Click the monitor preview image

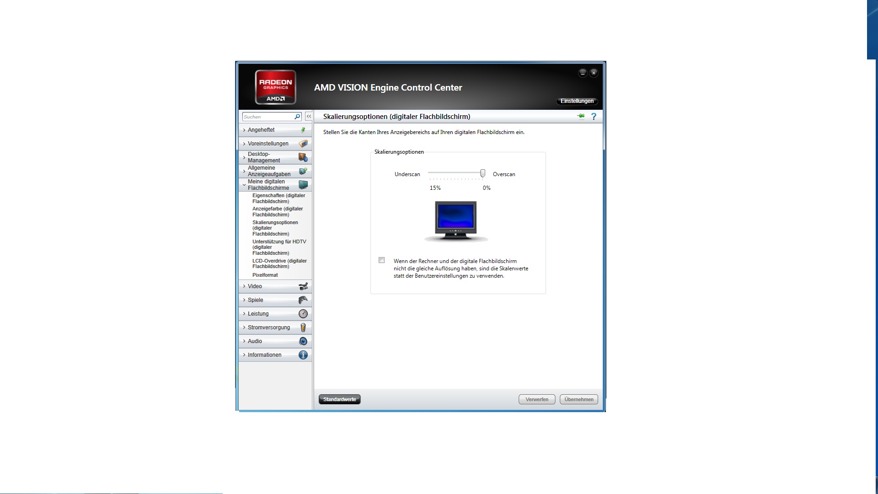coord(456,221)
